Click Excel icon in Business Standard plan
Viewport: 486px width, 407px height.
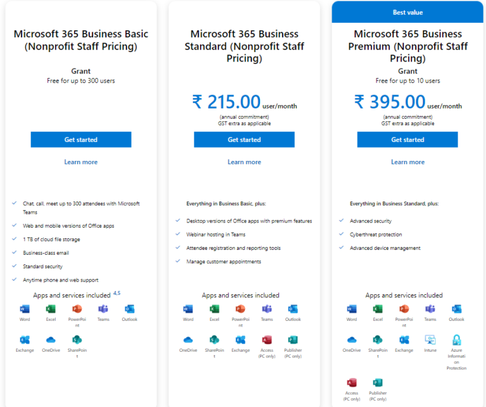215,309
